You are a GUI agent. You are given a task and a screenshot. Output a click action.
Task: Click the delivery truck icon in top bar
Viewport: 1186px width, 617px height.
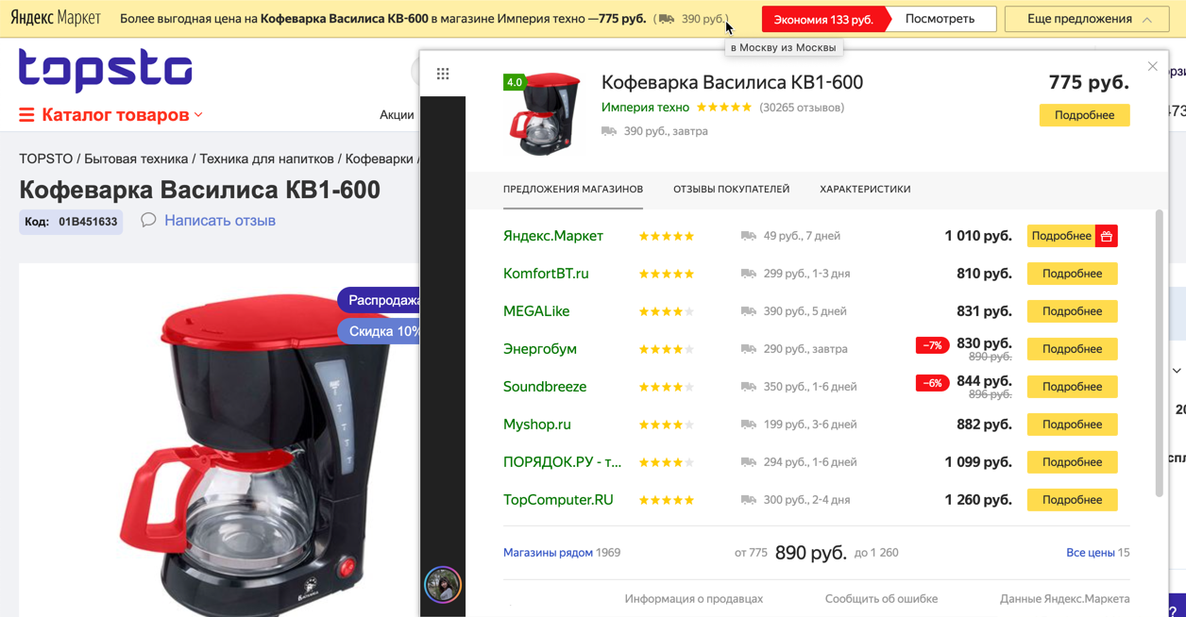[x=667, y=19]
